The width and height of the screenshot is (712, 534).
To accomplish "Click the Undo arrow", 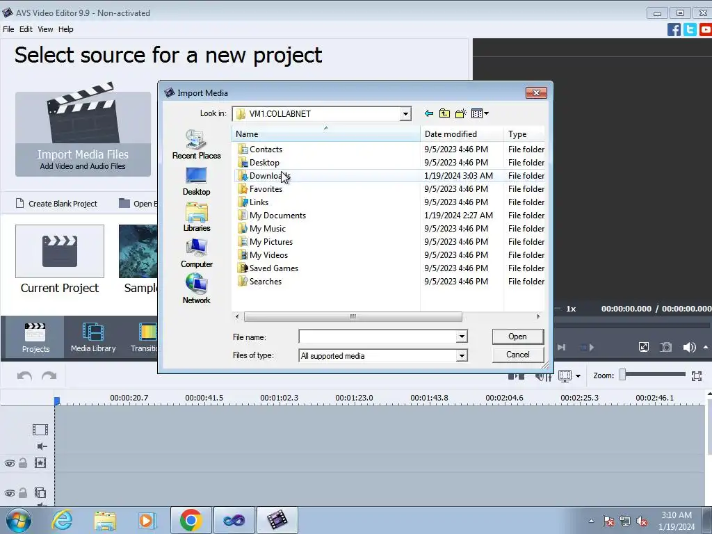I will click(x=24, y=376).
